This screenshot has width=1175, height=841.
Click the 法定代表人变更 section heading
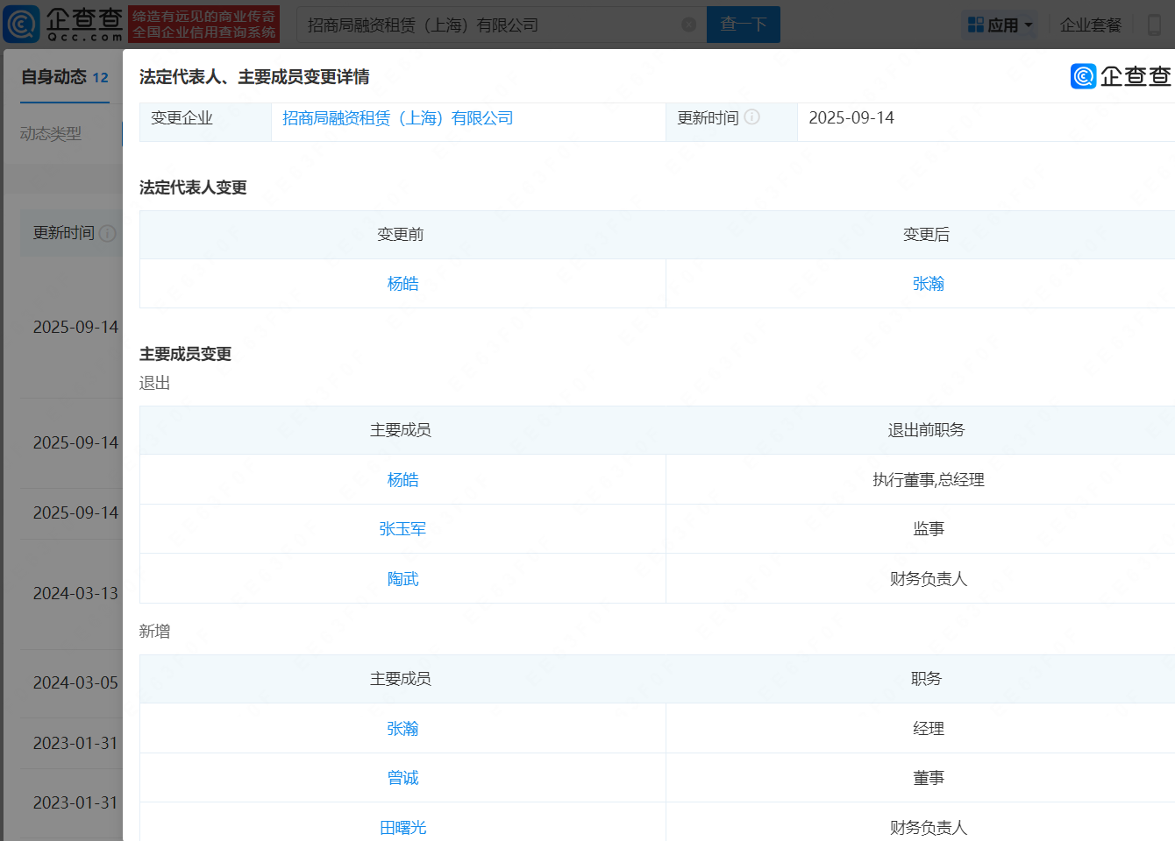click(x=193, y=187)
